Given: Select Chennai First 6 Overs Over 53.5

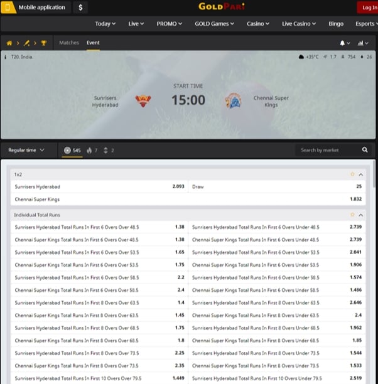Looking at the screenshot, I should point(99,265).
